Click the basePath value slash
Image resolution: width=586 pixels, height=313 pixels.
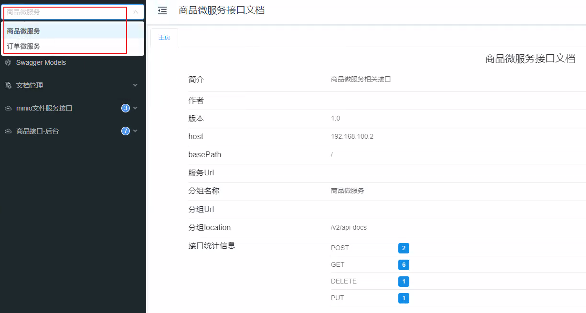(x=332, y=155)
